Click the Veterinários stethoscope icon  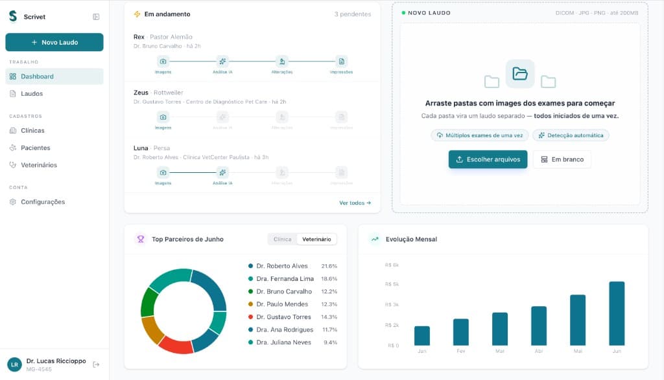pyautogui.click(x=13, y=165)
